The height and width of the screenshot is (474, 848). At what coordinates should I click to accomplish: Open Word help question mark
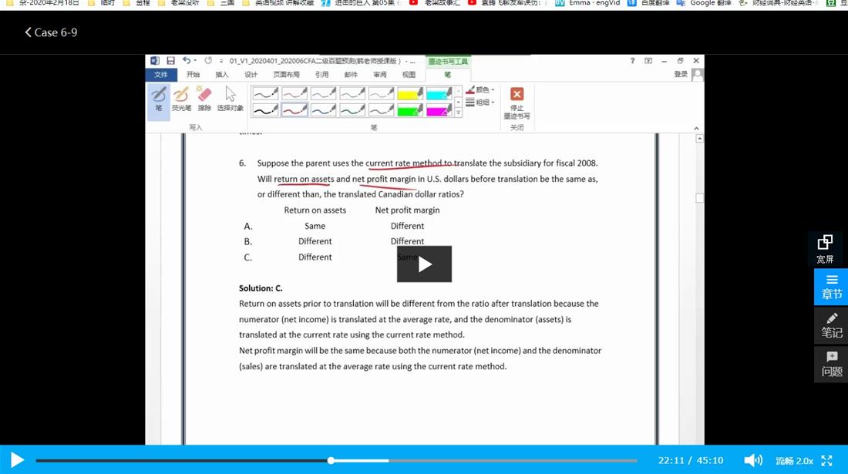pyautogui.click(x=632, y=61)
